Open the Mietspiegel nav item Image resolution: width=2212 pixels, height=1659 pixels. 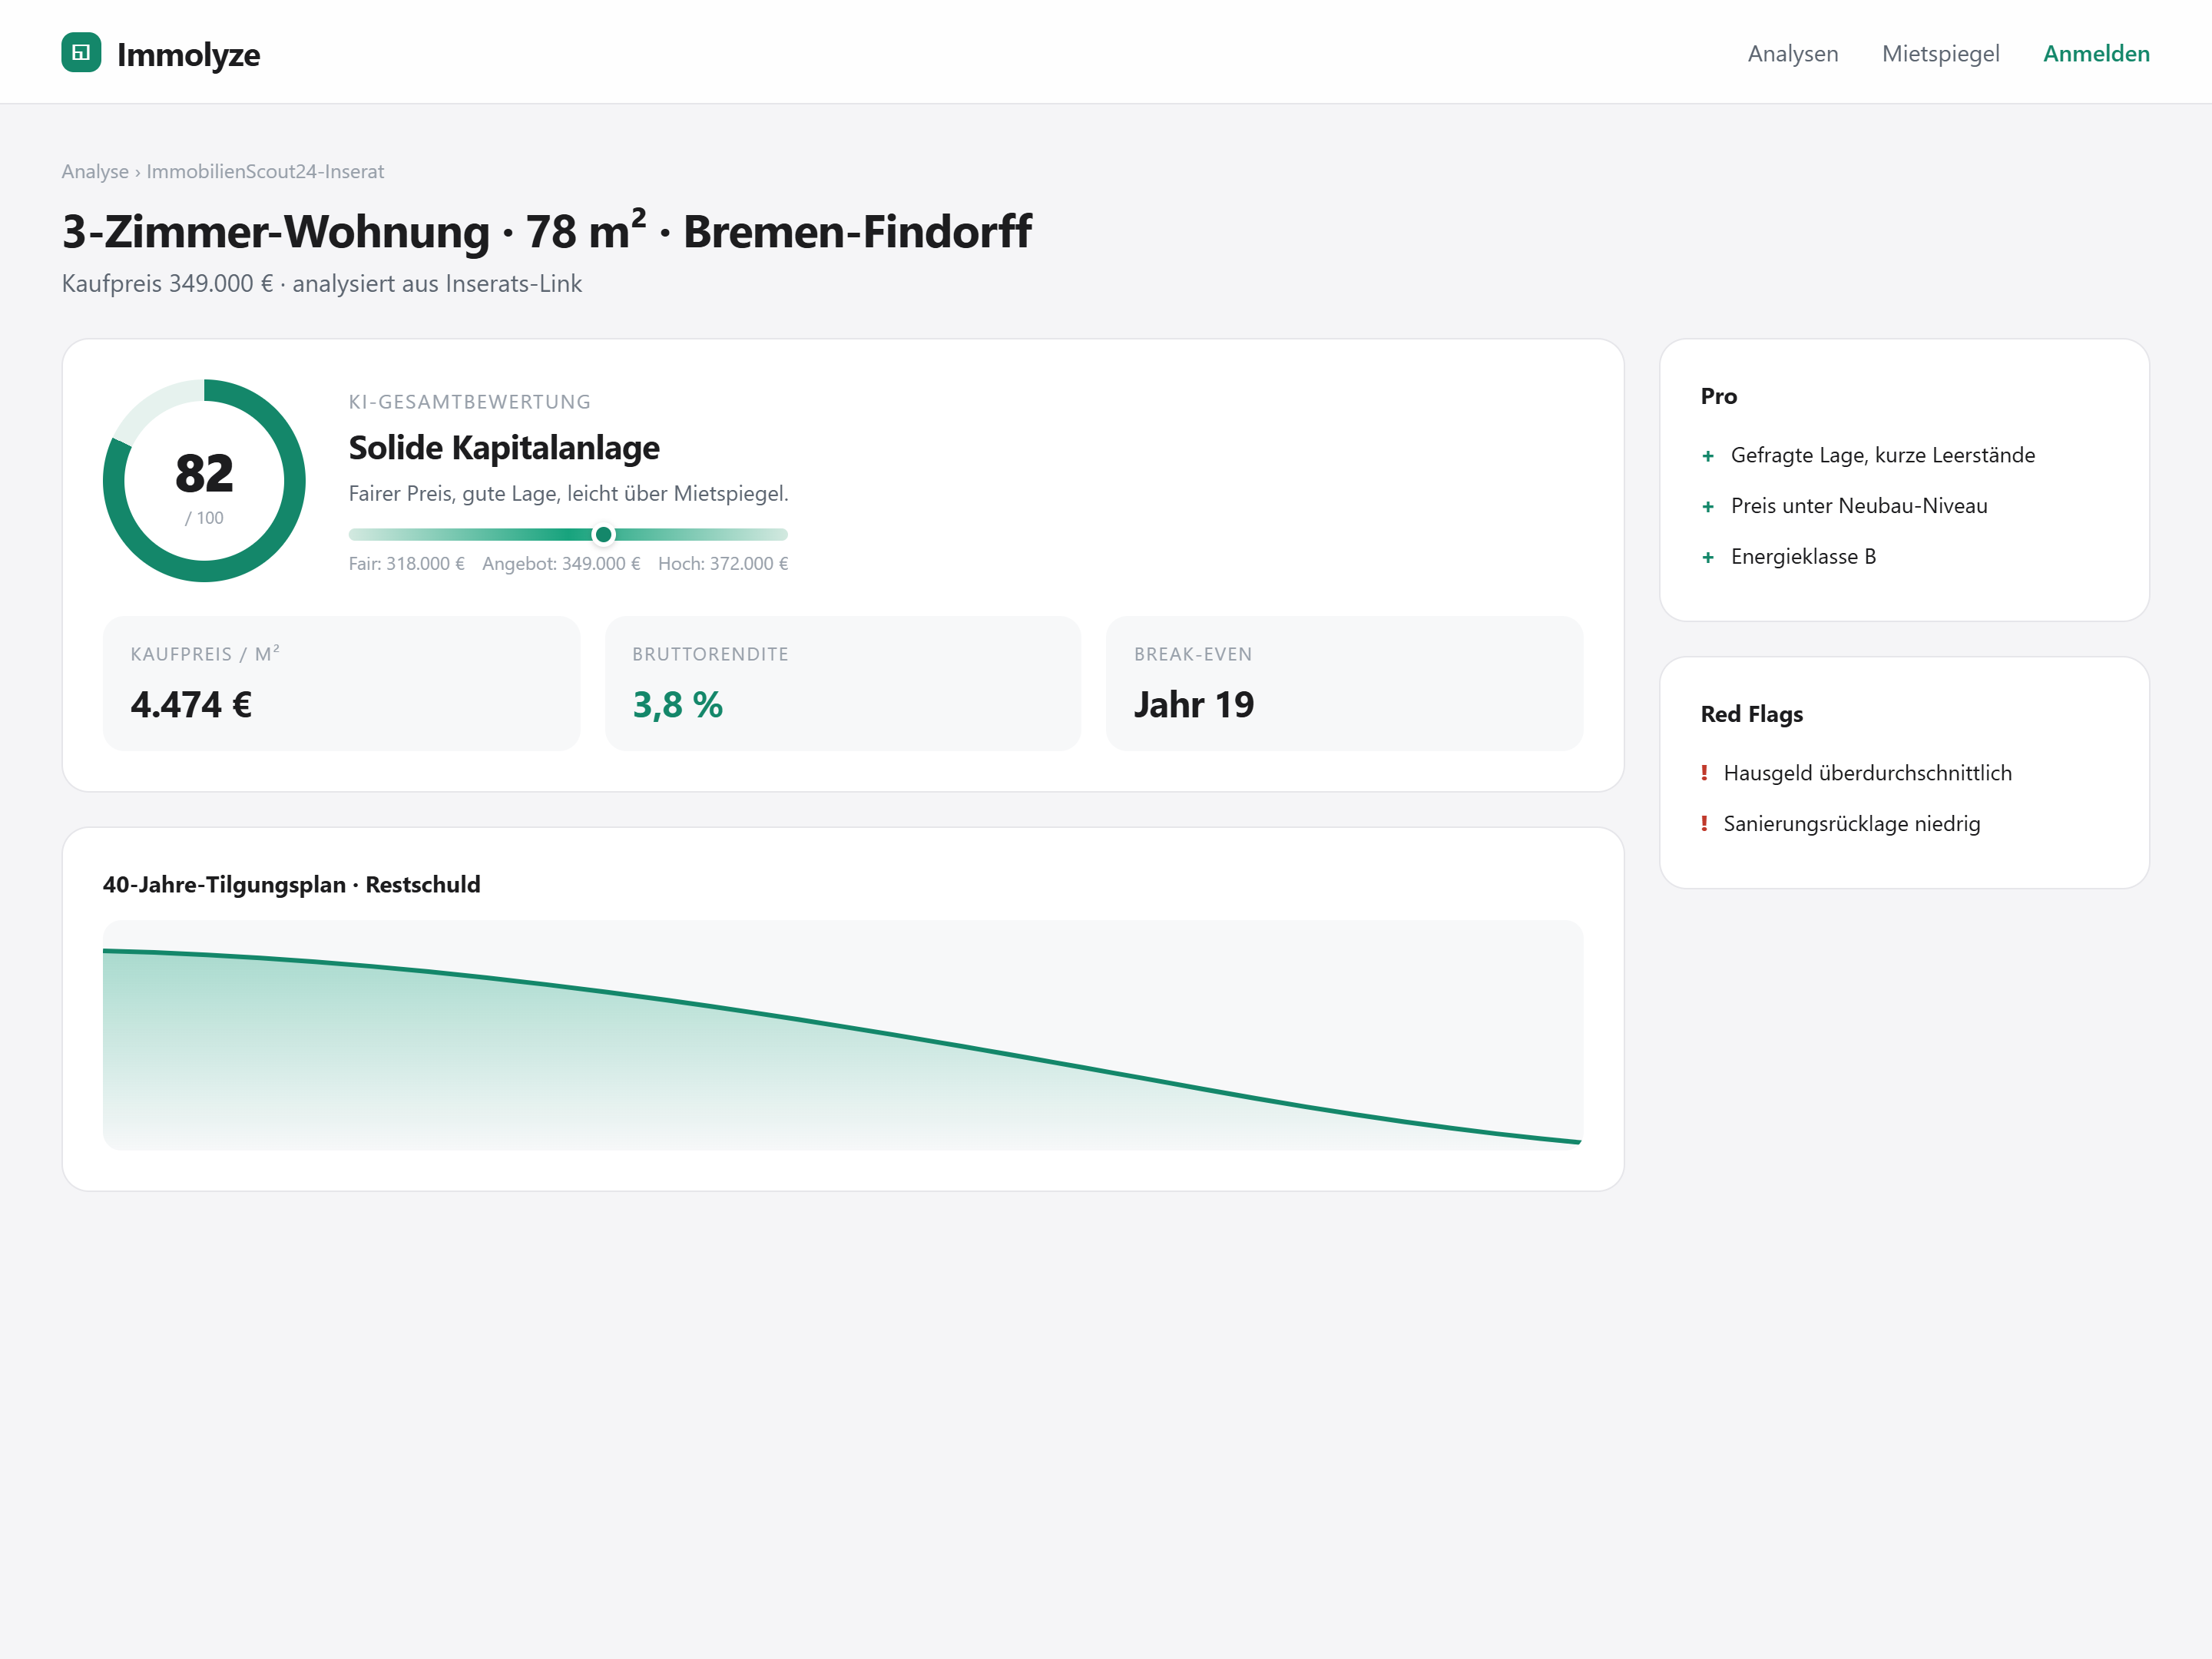click(x=1940, y=53)
